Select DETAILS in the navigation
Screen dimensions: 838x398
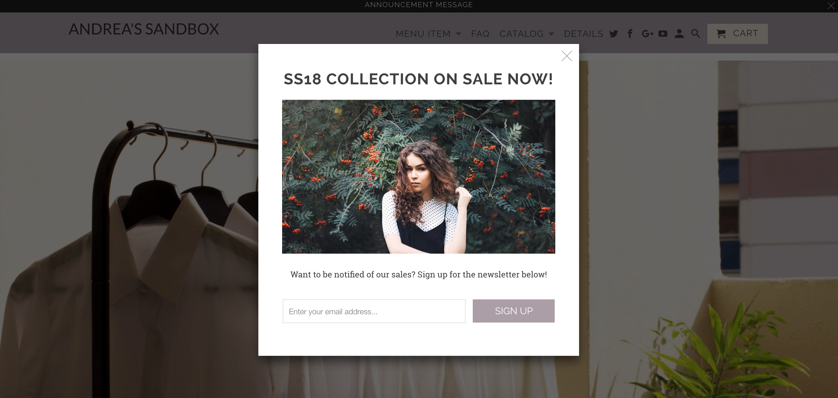583,34
